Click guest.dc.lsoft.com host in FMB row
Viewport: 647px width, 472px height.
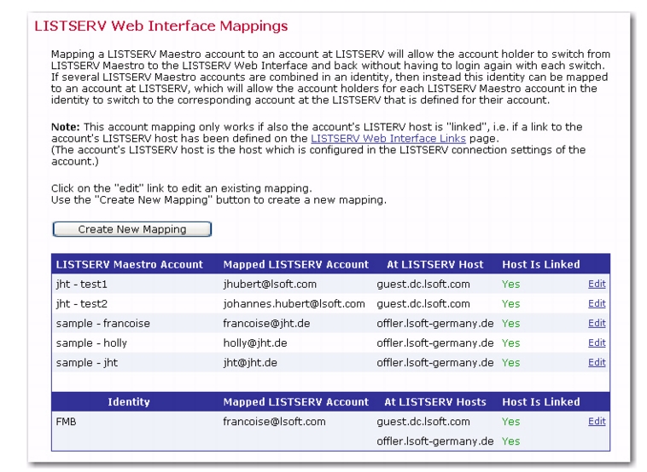tap(423, 422)
